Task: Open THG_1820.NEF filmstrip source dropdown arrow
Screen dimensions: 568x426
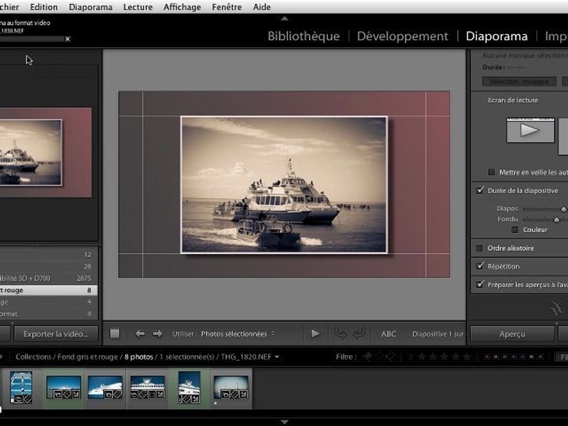Action: point(277,357)
